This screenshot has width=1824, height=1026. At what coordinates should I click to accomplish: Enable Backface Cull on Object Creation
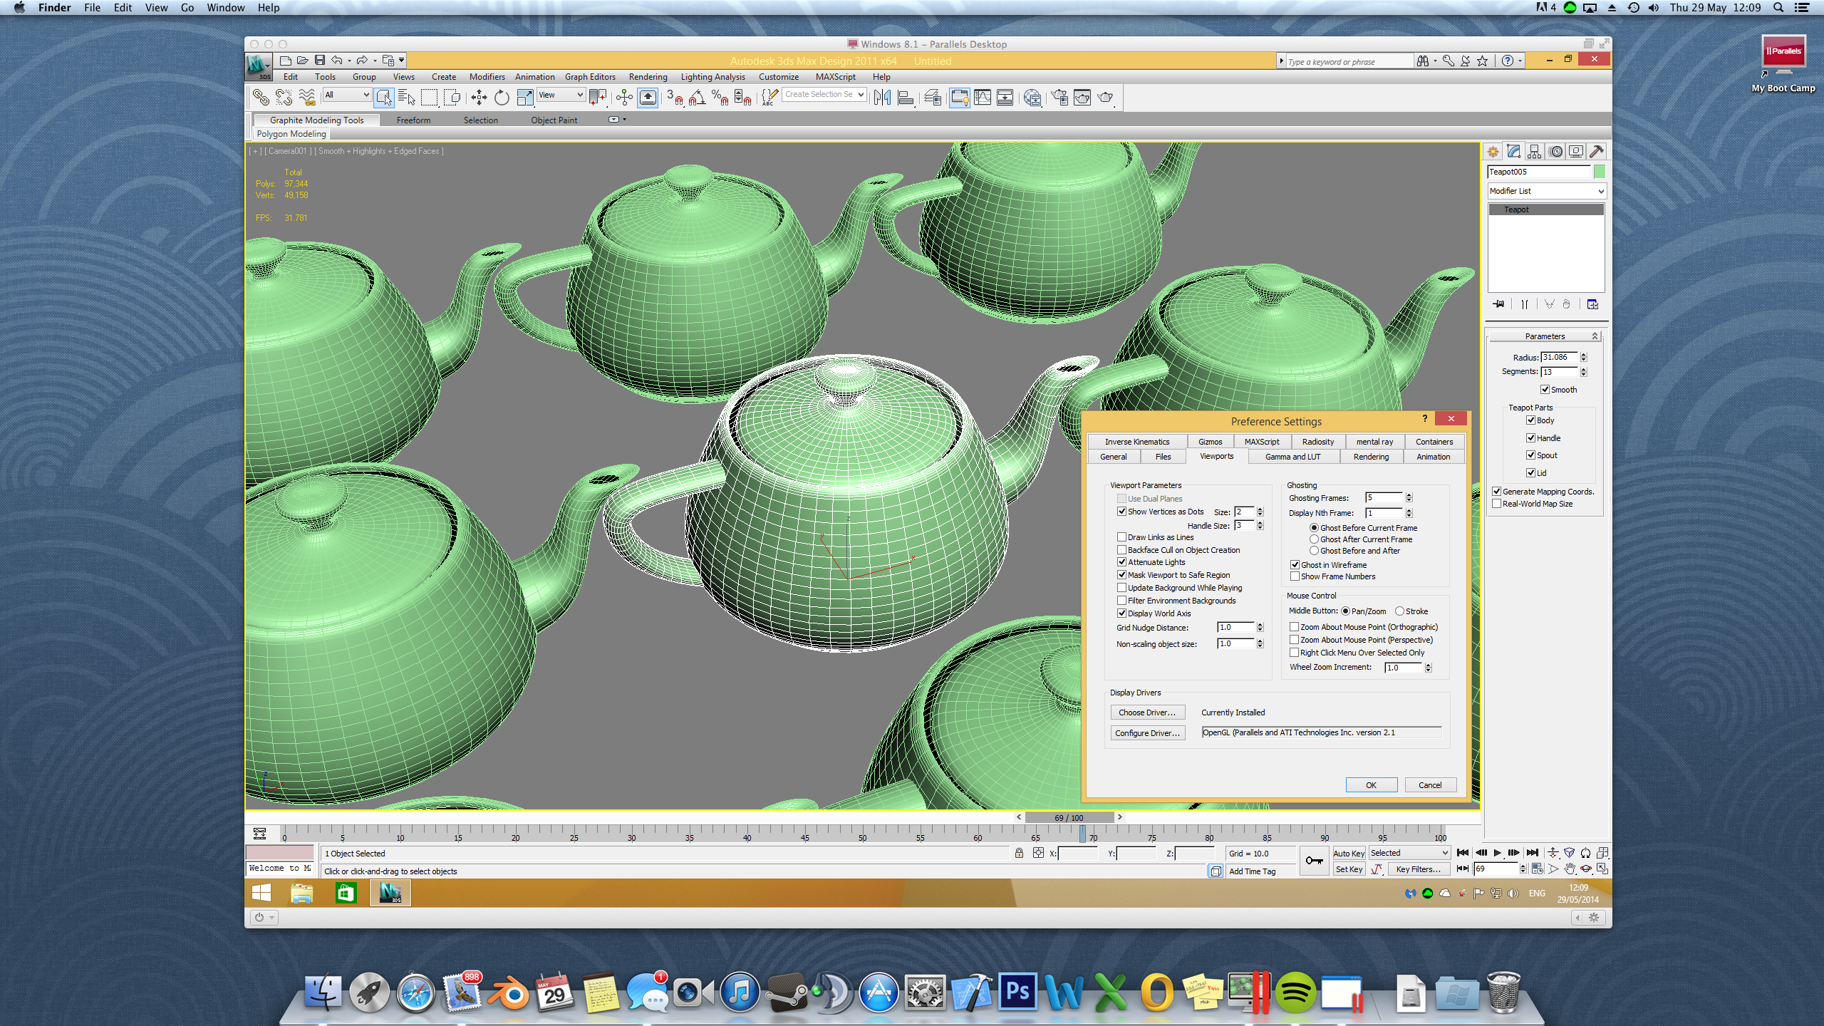(x=1121, y=550)
